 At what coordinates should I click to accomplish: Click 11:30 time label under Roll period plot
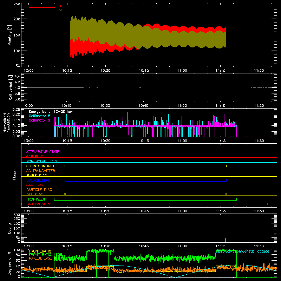coord(259,106)
